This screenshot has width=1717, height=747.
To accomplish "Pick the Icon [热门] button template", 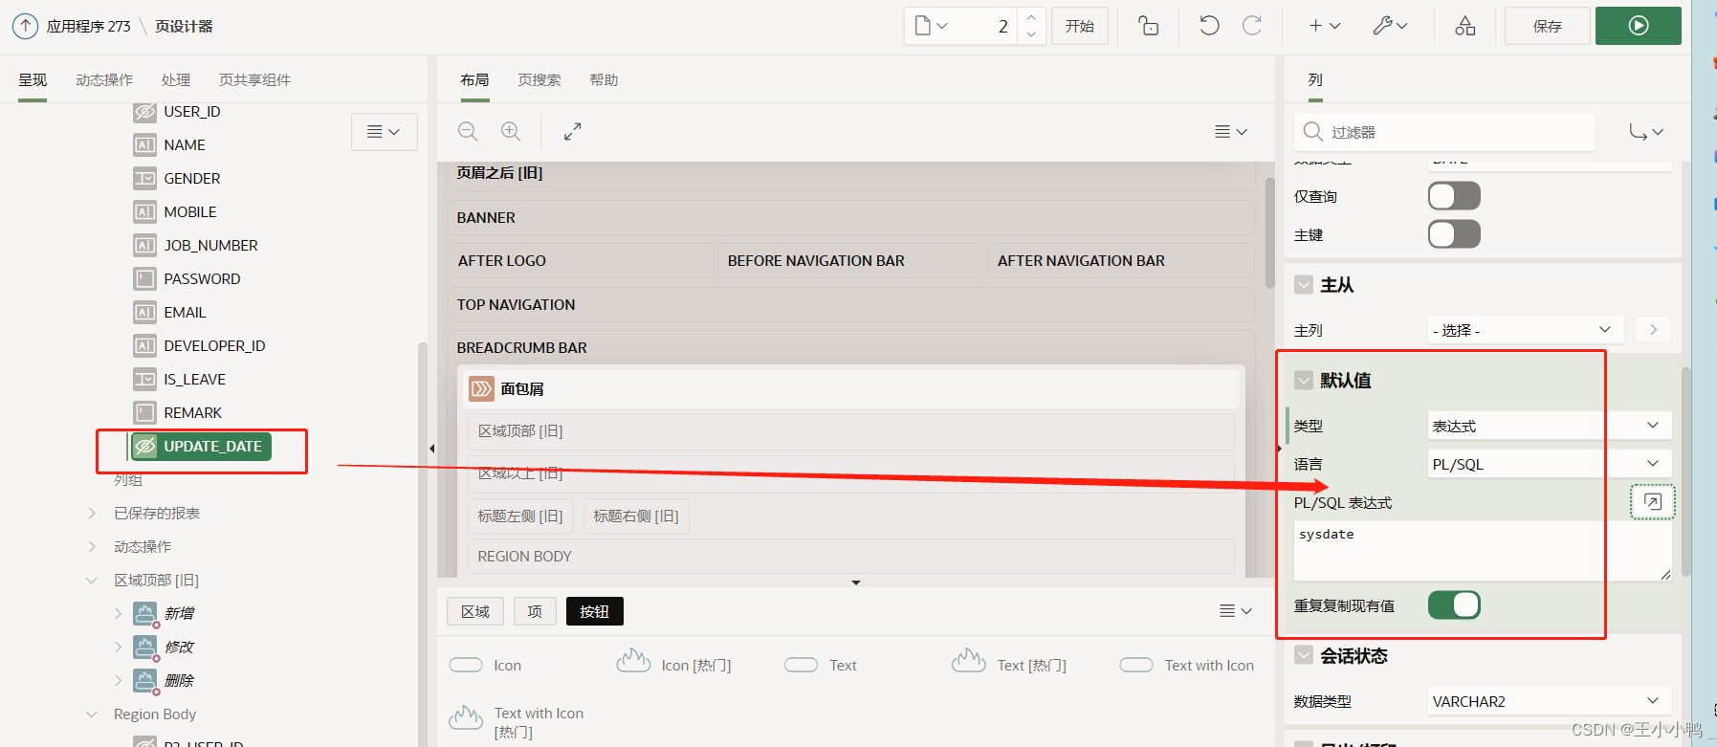I will click(x=674, y=664).
